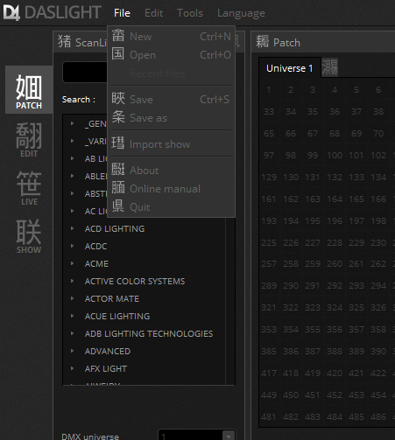Expand the ADVANCED manufacturer node
The image size is (395, 440).
coord(72,351)
